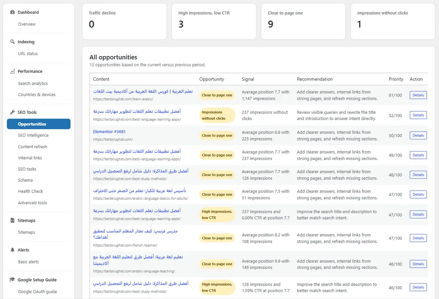Click the All opportunities heading

[113, 57]
